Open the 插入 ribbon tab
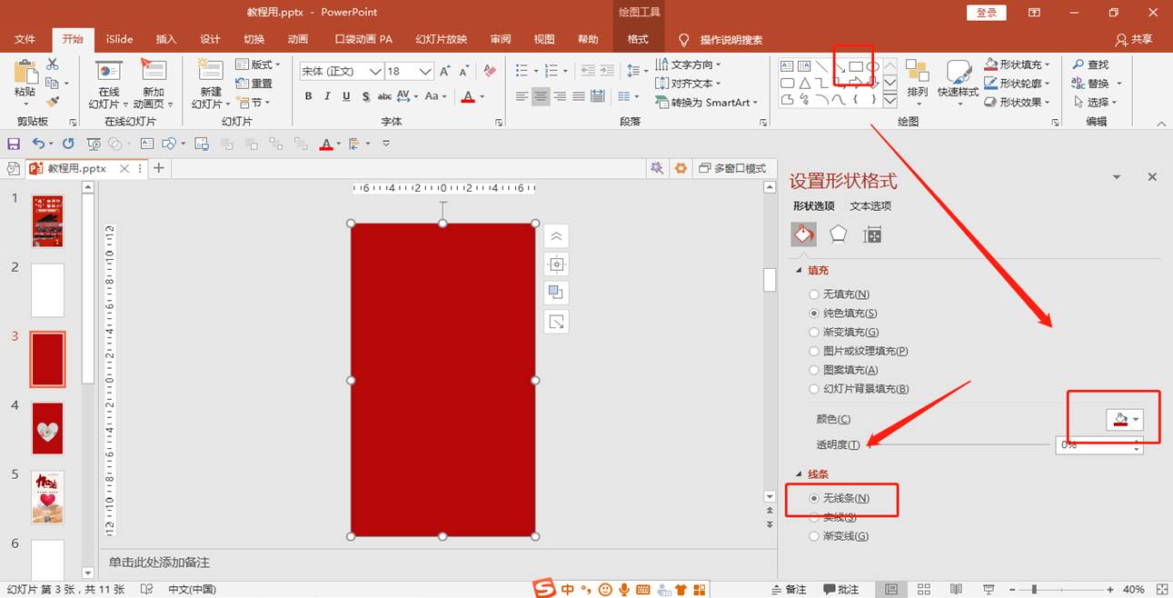This screenshot has height=598, width=1173. click(165, 39)
